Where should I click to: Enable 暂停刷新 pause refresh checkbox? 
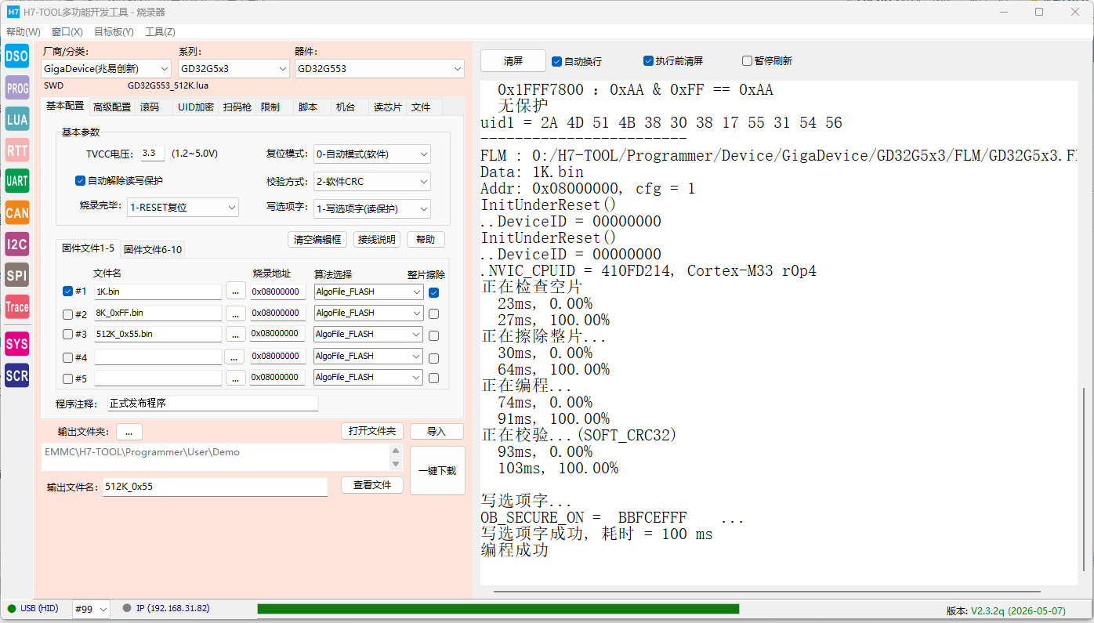(747, 60)
